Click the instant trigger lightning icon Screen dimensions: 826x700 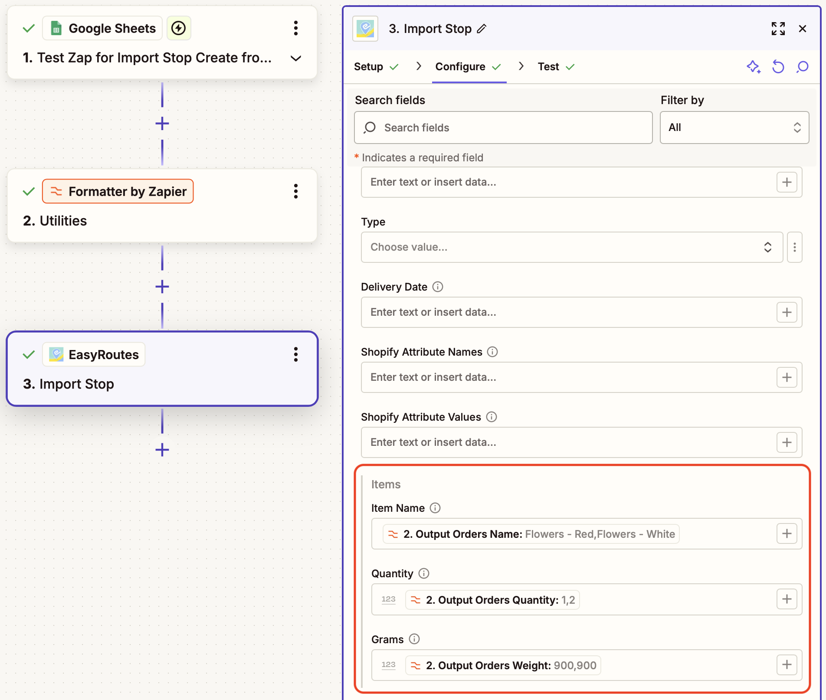[x=179, y=28]
